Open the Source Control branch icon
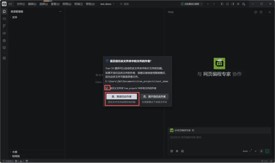 tap(4, 26)
